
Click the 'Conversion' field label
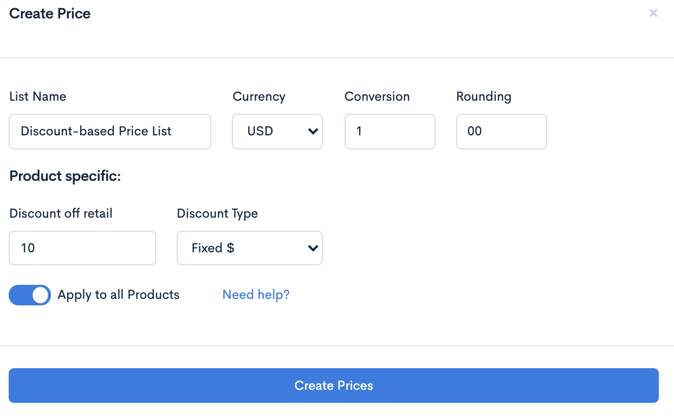[377, 96]
